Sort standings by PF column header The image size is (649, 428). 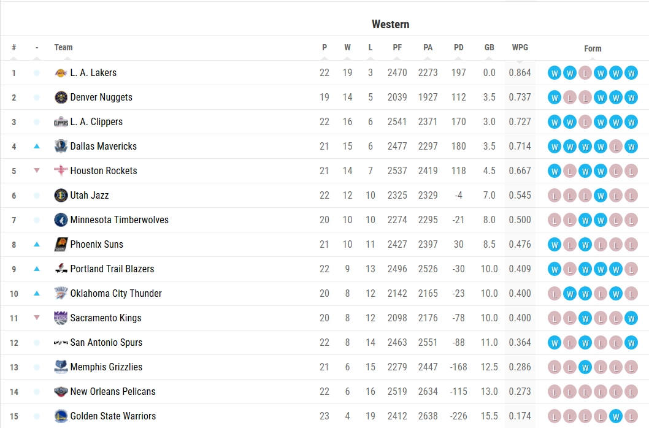(x=397, y=48)
